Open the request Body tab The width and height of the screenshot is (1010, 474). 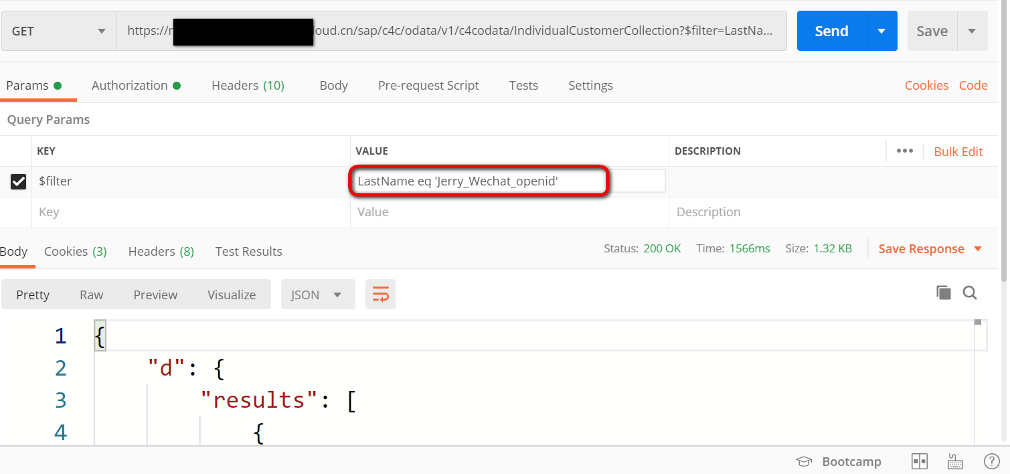coord(333,85)
